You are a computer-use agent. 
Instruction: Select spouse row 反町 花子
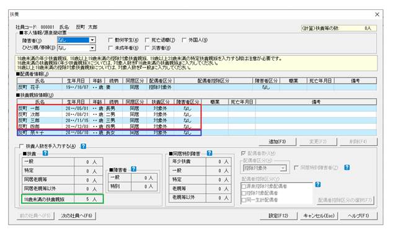pos(197,87)
